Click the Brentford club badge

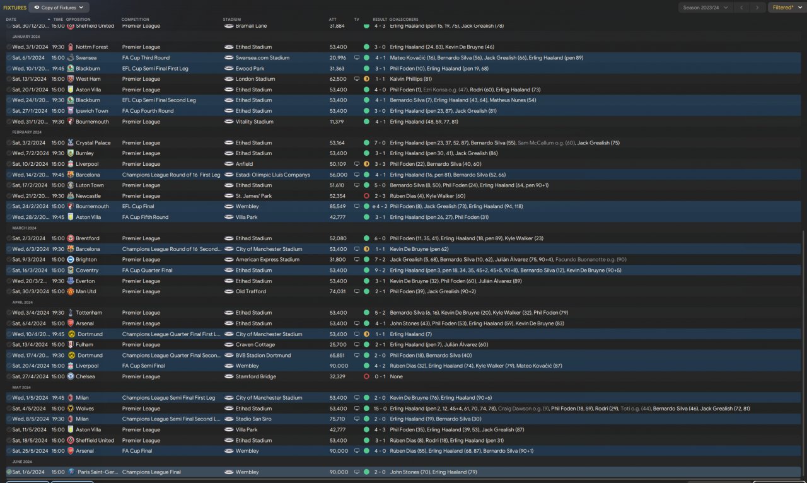tap(71, 238)
